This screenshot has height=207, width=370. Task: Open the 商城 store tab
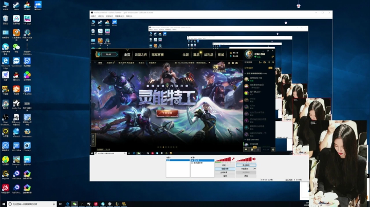tap(221, 55)
